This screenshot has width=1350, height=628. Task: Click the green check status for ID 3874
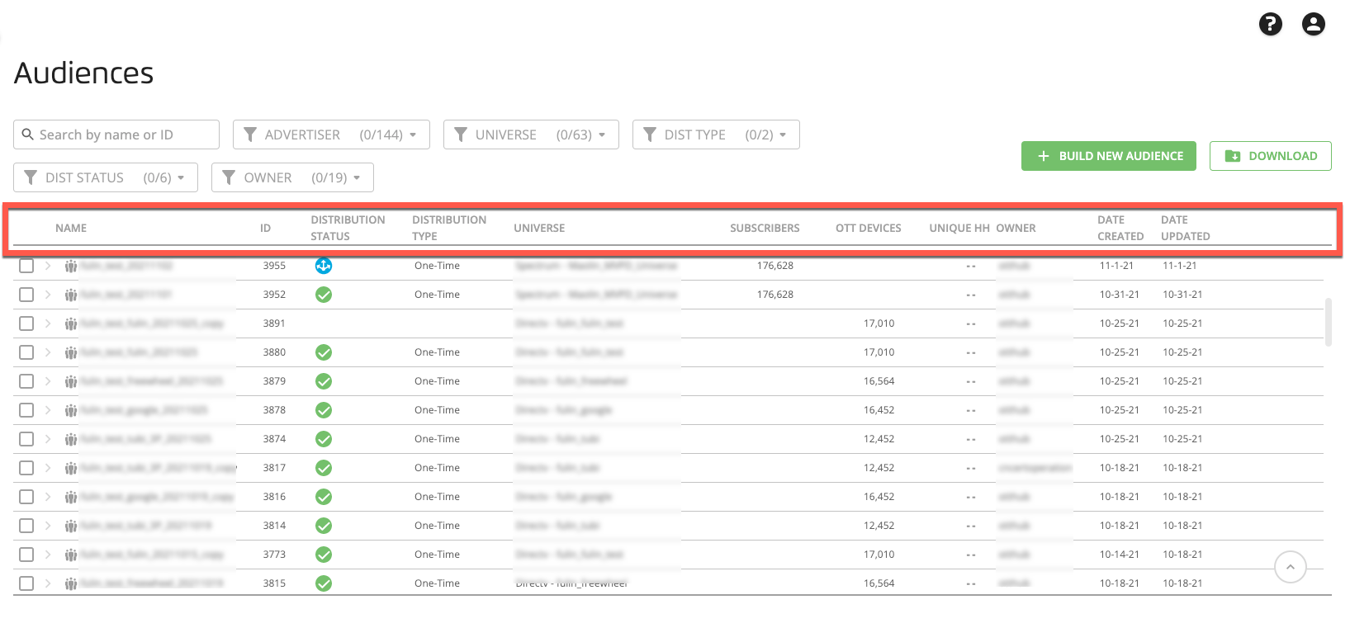pos(324,439)
